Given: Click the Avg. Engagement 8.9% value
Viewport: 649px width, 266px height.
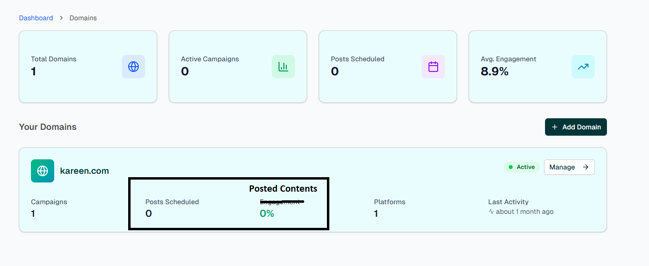Looking at the screenshot, I should tap(495, 72).
